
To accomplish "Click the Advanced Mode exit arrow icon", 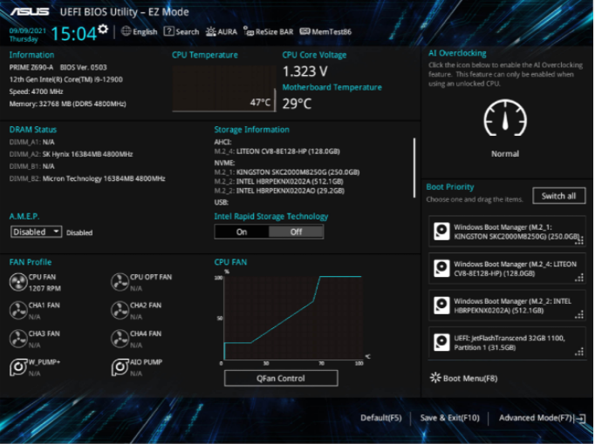I will (x=581, y=419).
